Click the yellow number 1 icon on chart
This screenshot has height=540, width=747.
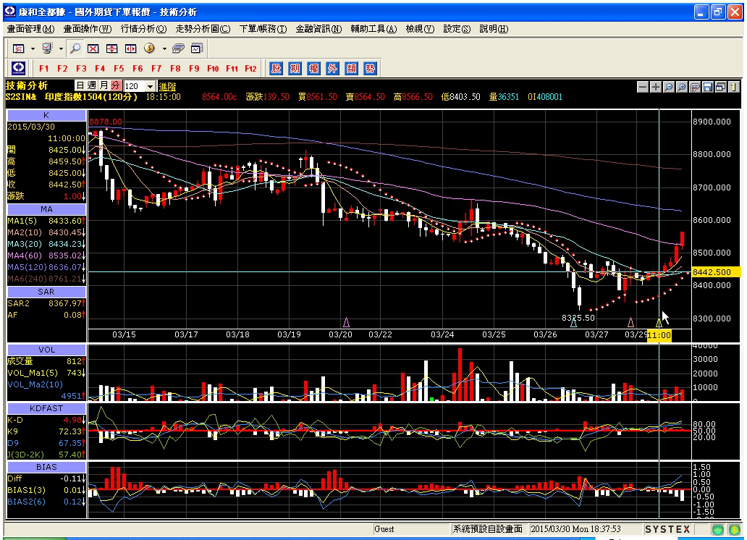733,87
